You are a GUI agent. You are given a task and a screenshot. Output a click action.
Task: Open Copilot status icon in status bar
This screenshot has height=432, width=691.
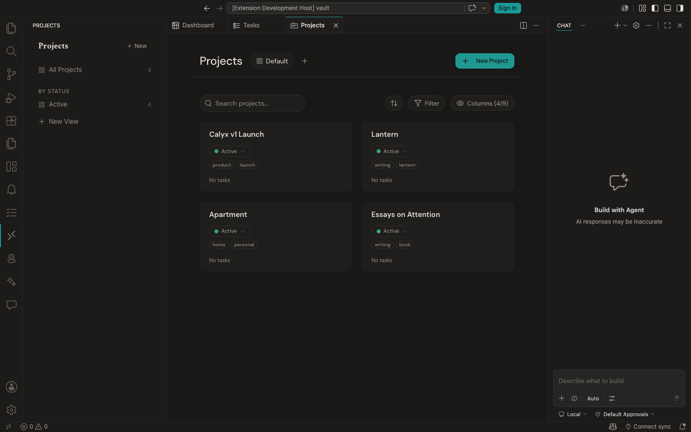click(x=613, y=426)
